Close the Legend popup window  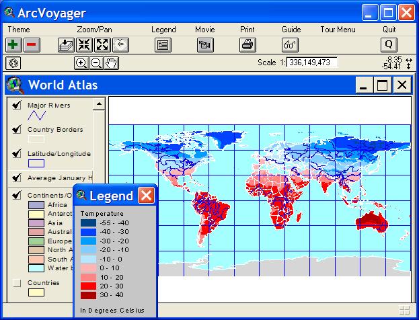tap(146, 196)
